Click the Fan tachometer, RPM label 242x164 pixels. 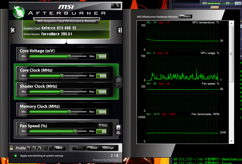pyautogui.click(x=205, y=114)
